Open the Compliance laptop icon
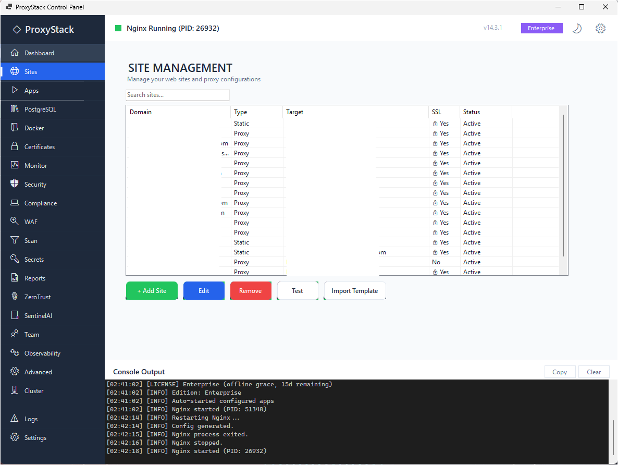This screenshot has height=465, width=618. tap(15, 203)
